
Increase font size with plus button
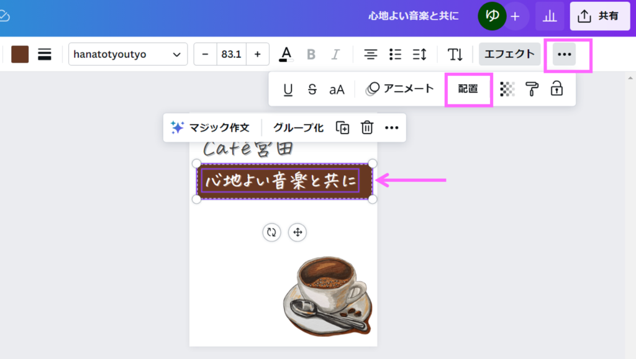[257, 54]
